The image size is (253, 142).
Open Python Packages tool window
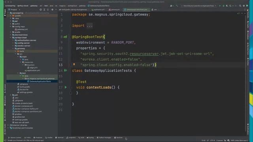(x=104, y=138)
